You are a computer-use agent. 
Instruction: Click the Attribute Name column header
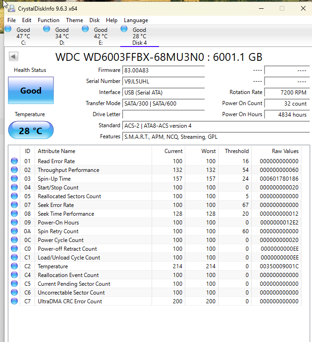point(93,151)
